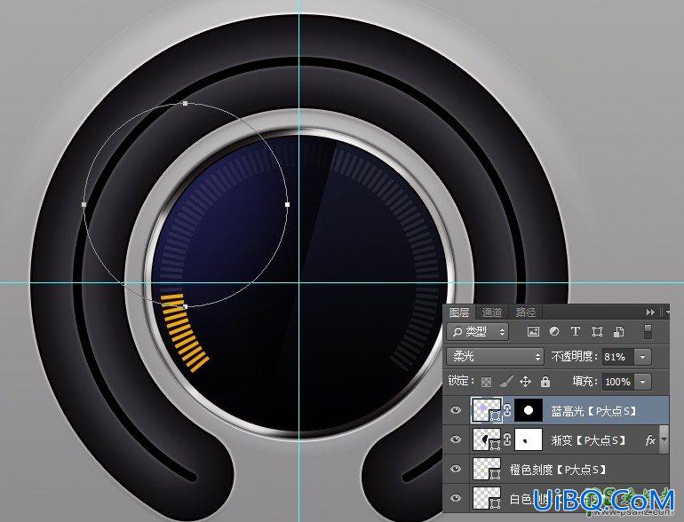Lock all with the padlock icon

point(545,382)
